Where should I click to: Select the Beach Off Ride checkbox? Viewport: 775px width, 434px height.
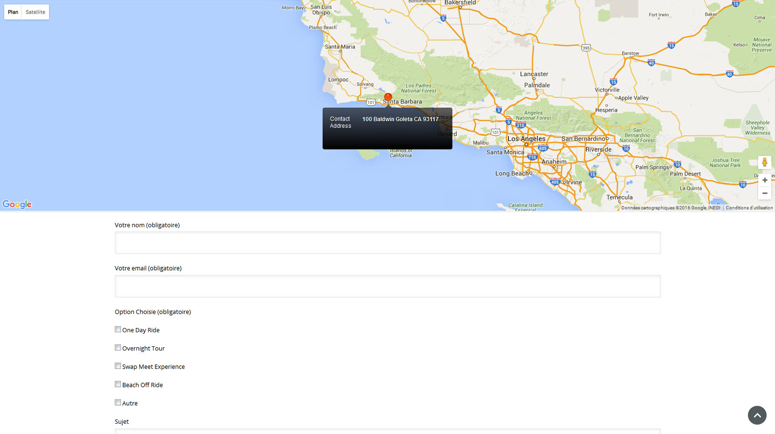118,384
